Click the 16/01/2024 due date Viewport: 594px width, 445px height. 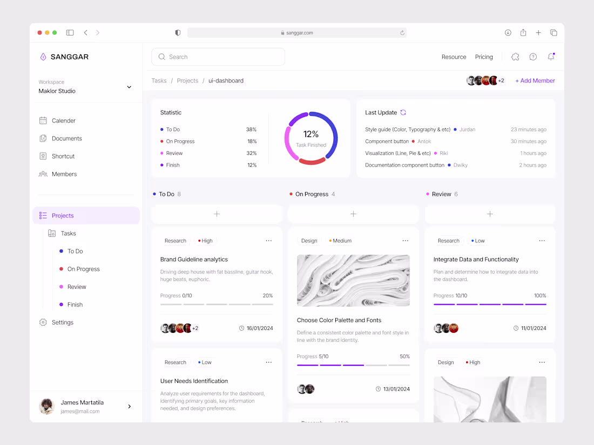tap(256, 328)
